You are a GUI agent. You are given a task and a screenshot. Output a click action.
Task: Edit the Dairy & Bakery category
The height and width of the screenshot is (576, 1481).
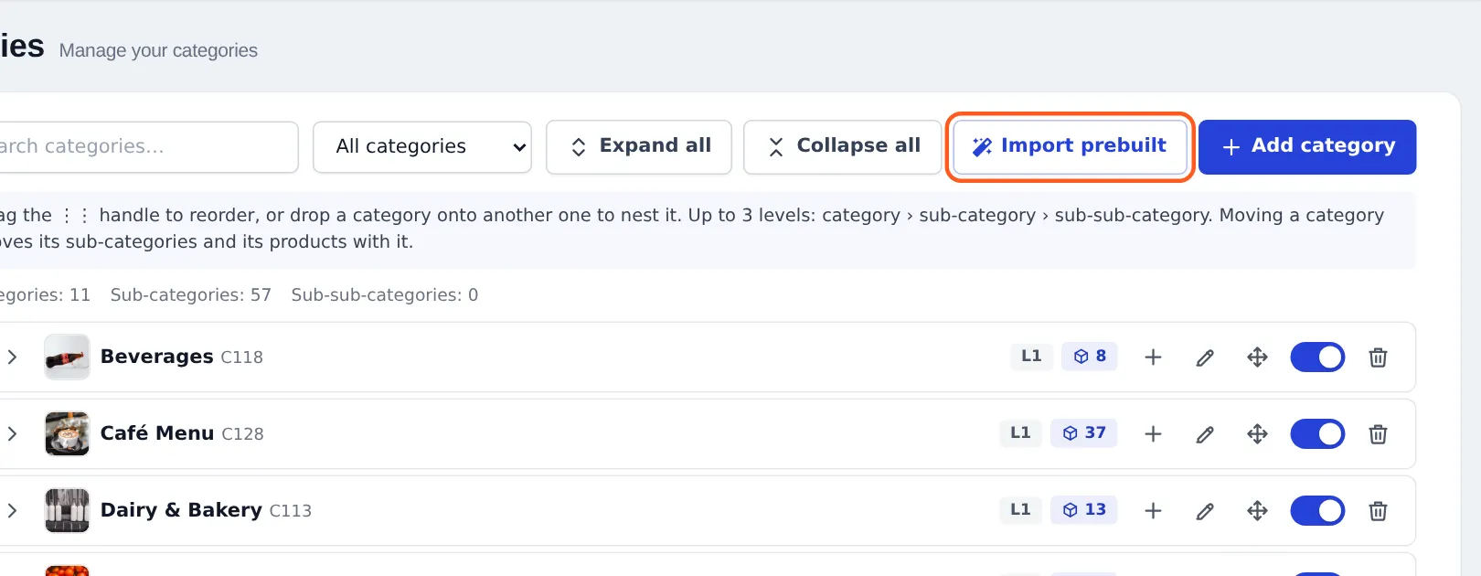(1205, 511)
